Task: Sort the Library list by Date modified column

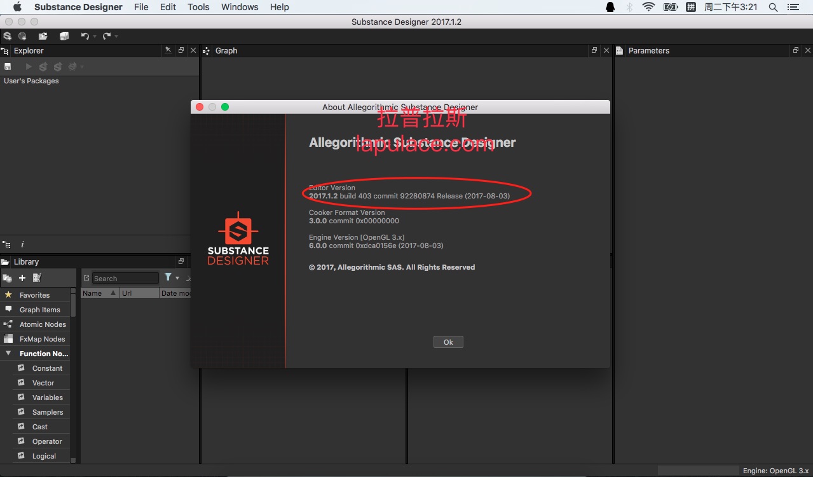Action: (175, 293)
